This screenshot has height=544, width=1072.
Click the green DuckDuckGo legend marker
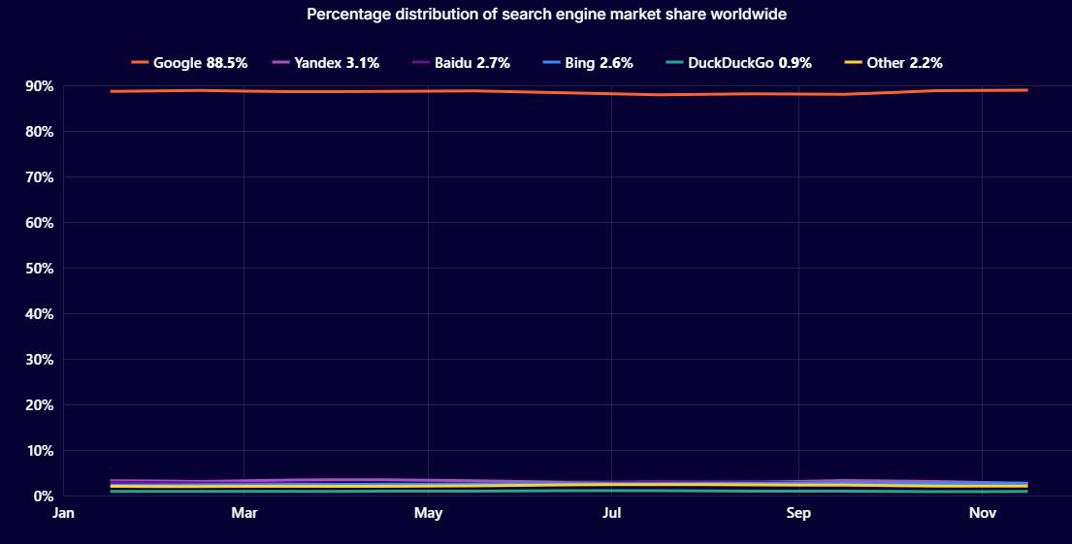674,63
